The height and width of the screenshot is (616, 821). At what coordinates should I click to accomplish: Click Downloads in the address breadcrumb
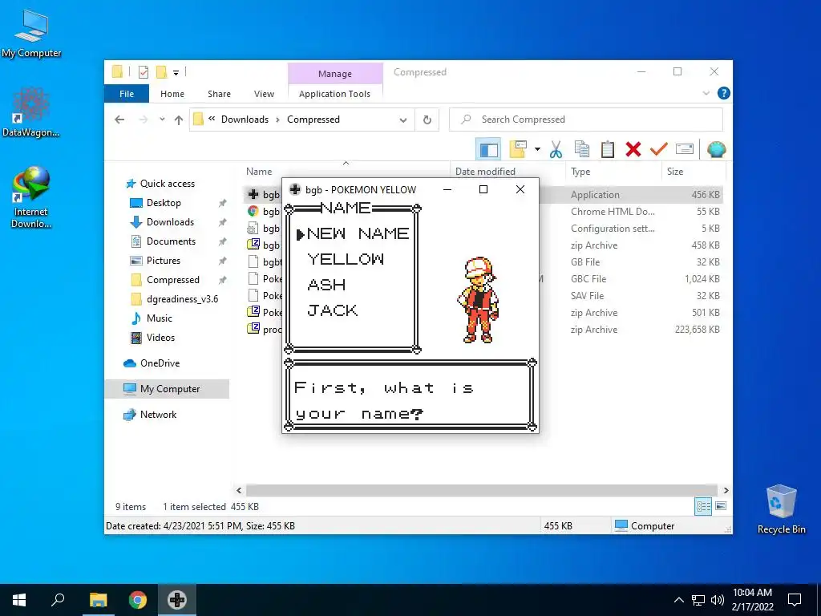(x=245, y=120)
